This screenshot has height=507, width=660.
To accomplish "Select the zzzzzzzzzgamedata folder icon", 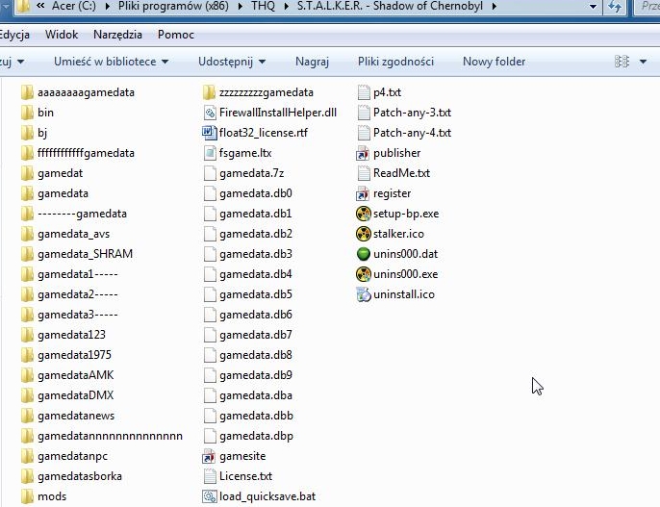I will point(209,92).
